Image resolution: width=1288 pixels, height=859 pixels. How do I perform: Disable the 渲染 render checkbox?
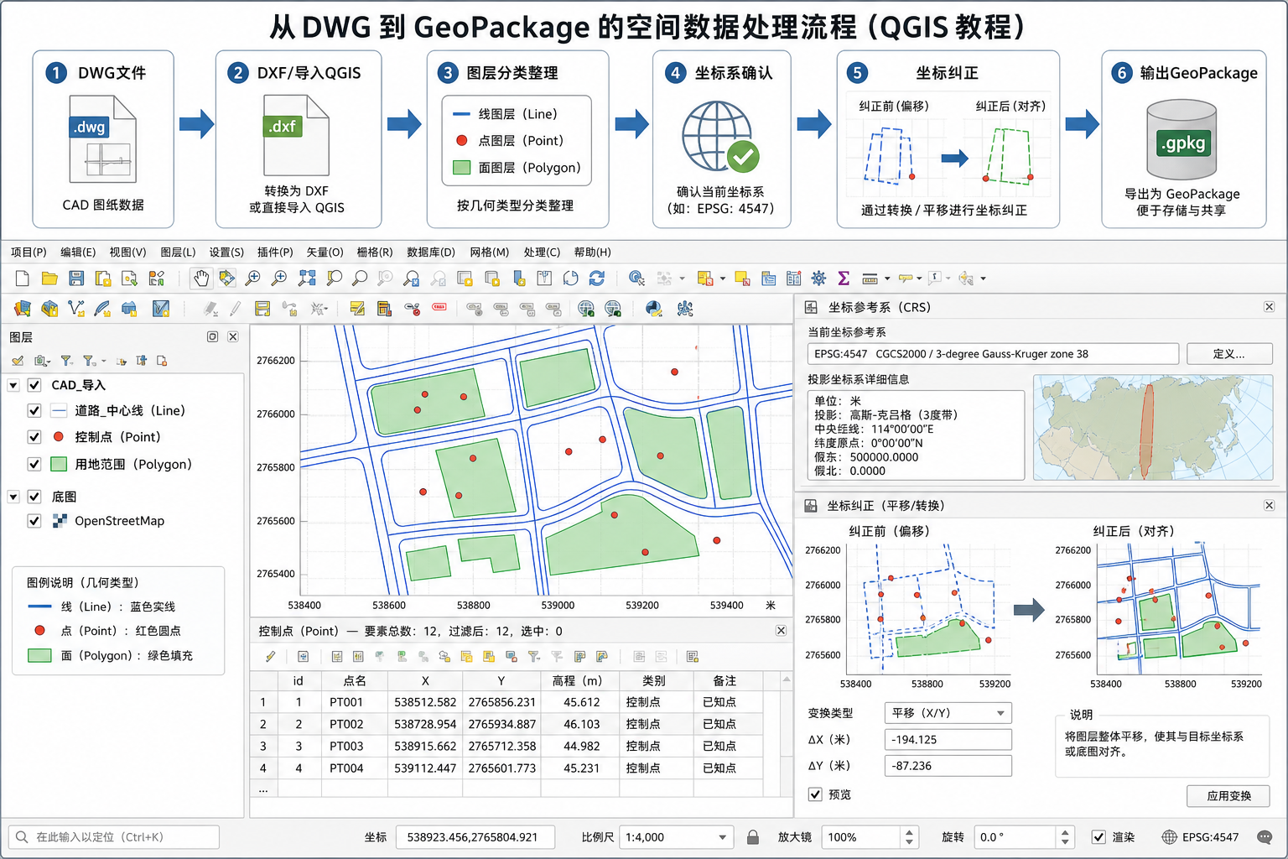(1098, 837)
